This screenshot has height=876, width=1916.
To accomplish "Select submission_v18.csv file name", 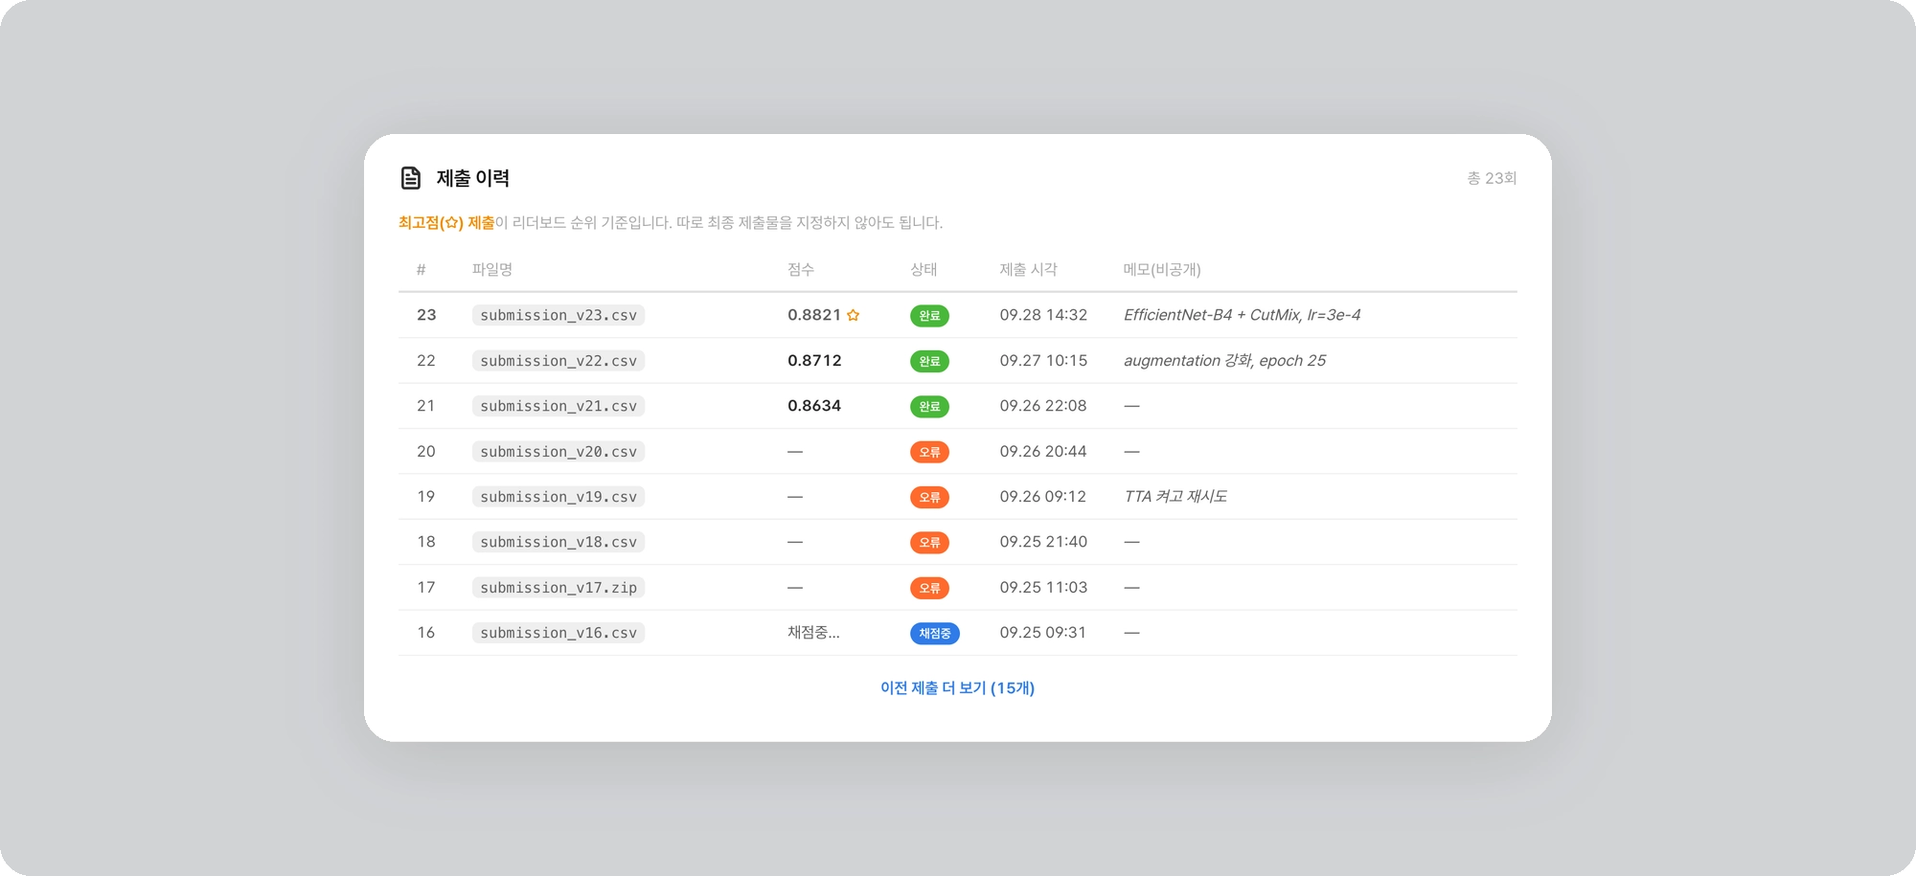I will coord(559,542).
